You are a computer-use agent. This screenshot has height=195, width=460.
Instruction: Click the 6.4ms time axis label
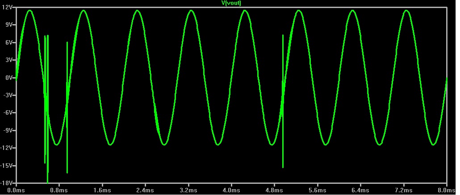point(361,190)
